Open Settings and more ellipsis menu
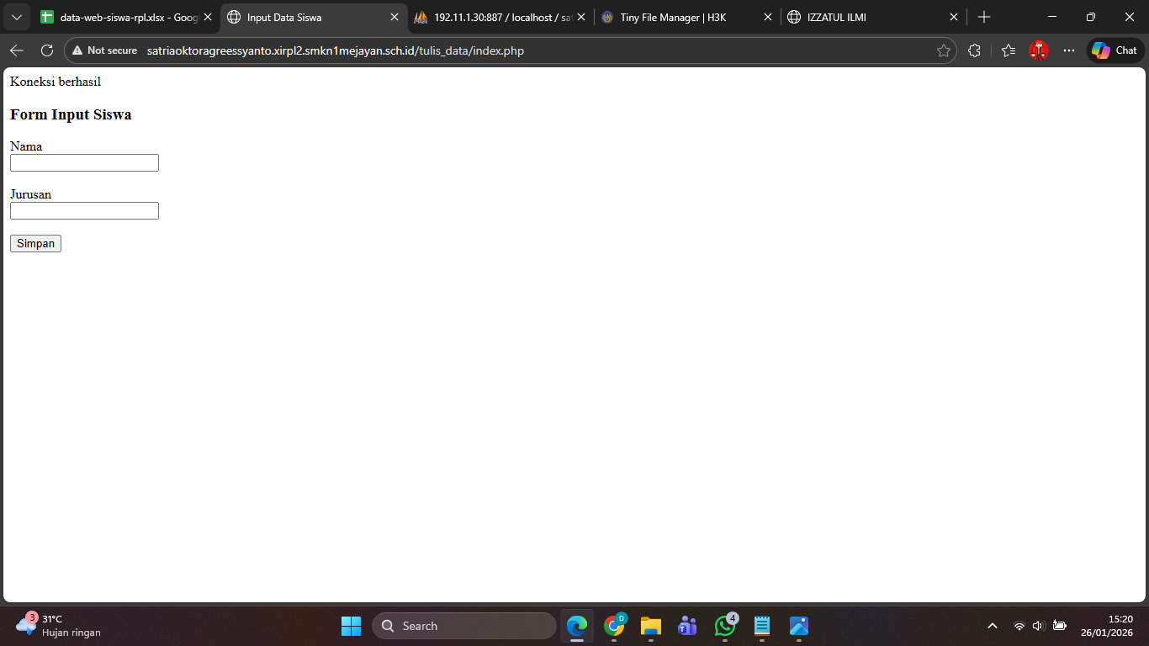 tap(1069, 50)
